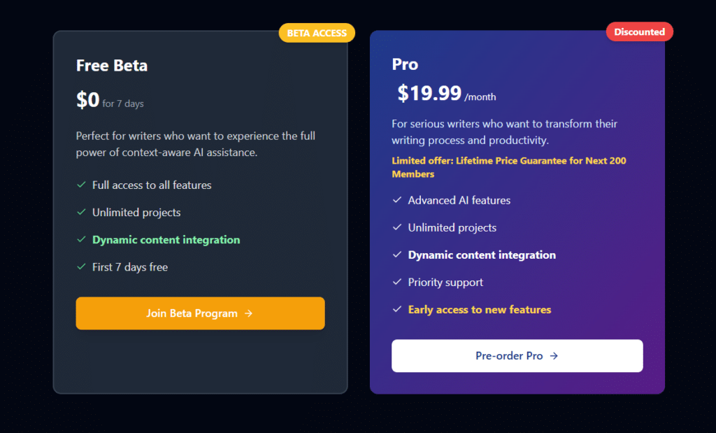This screenshot has height=433, width=716.
Task: Click the Join Beta Program button
Action: pos(200,313)
